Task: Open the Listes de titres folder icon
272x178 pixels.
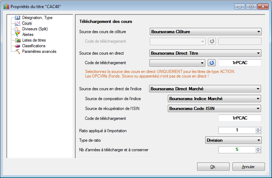Action: (x=18, y=40)
